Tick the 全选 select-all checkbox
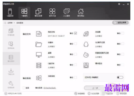This screenshot has width=134, height=96. coord(24,88)
